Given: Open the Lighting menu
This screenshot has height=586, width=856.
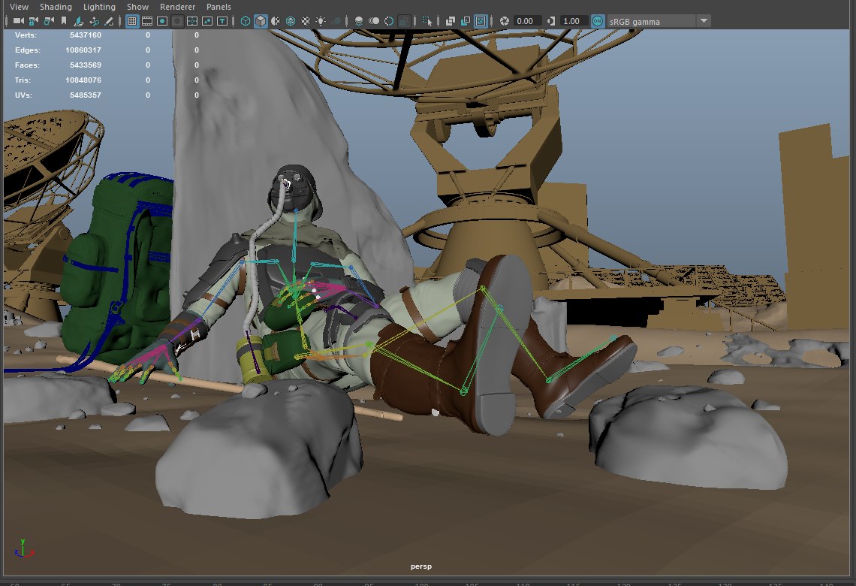Looking at the screenshot, I should pos(99,7).
